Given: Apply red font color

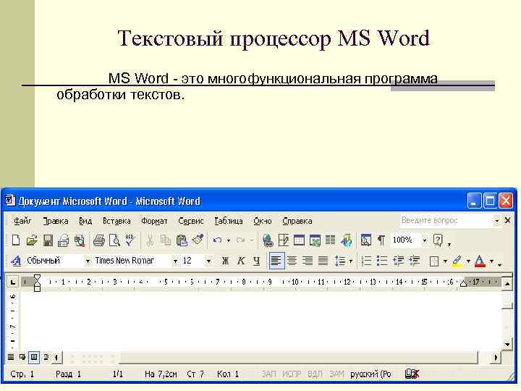Looking at the screenshot, I should 480,261.
